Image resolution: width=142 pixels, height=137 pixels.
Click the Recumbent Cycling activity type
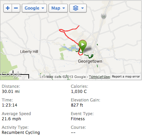coord(21,133)
